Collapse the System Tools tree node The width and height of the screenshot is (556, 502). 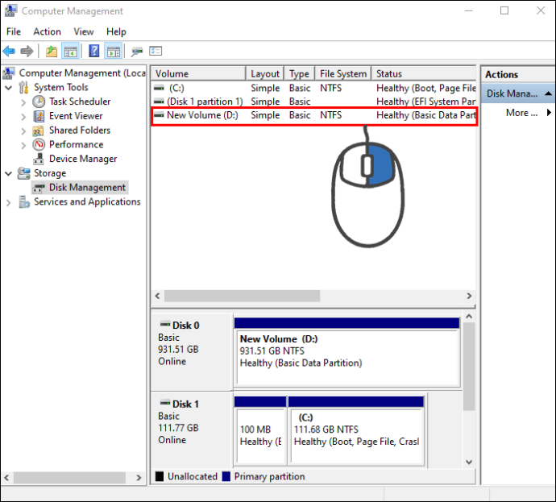(9, 88)
